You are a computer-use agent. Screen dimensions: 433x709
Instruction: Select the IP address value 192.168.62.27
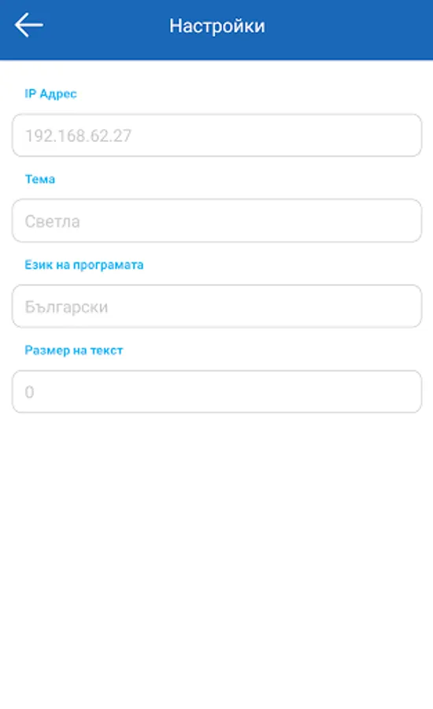78,135
